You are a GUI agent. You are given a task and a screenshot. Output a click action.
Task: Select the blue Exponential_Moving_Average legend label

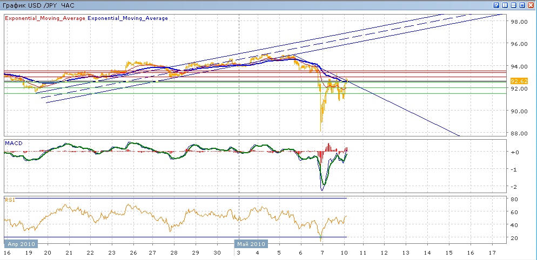[x=127, y=18]
